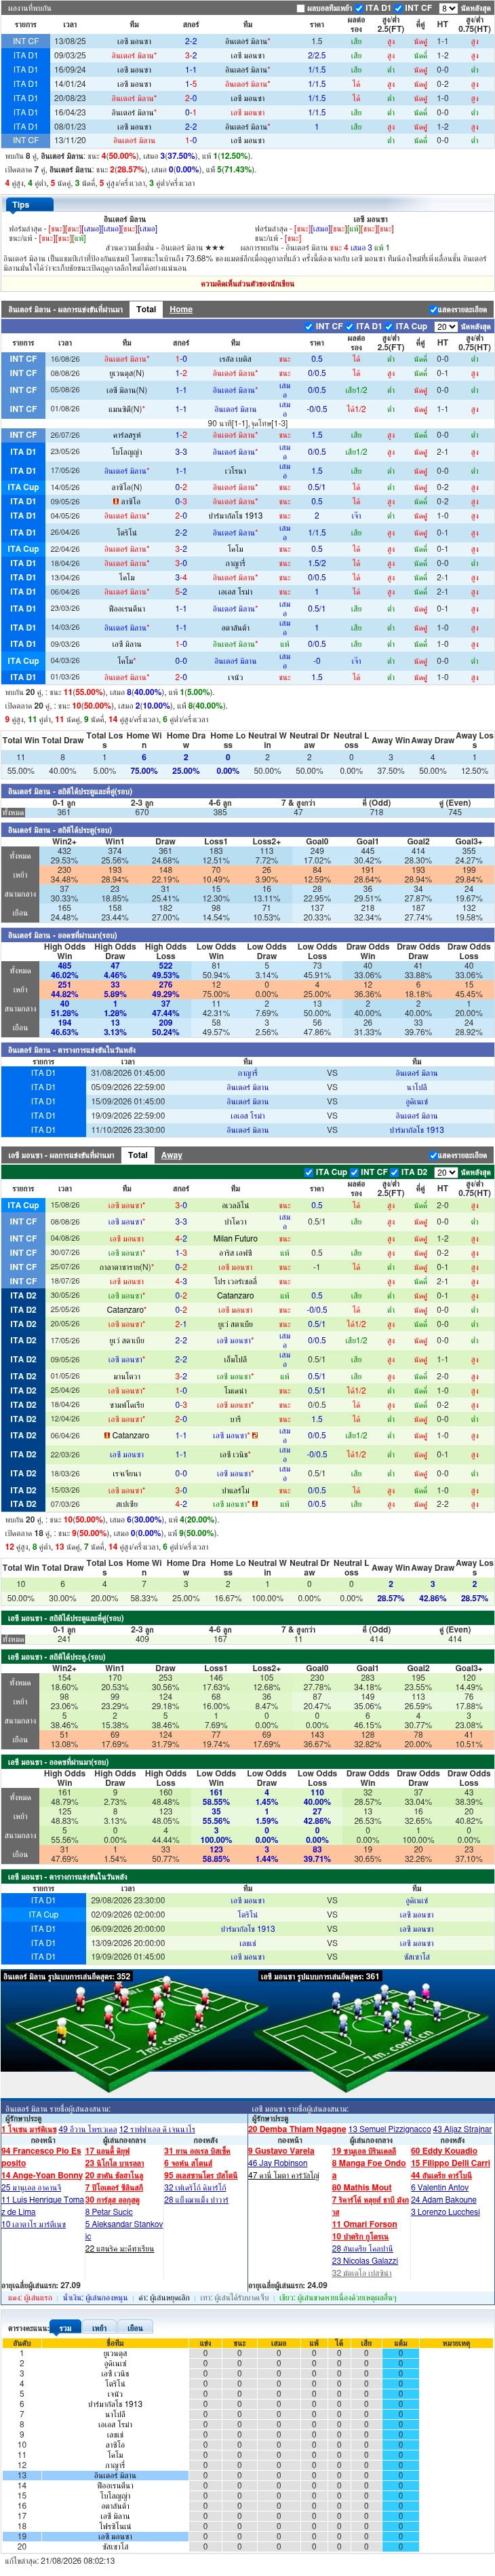Open the dropdown showing 20 in Inter results filter
The height and width of the screenshot is (2576, 495).
click(445, 326)
